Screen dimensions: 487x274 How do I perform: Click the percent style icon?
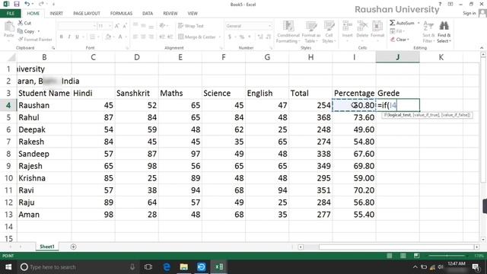tap(242, 37)
